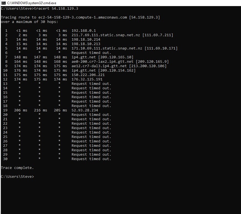Click the IP 198.18.10.213 on hop 4
The height and width of the screenshot is (214, 241).
click(x=86, y=44)
